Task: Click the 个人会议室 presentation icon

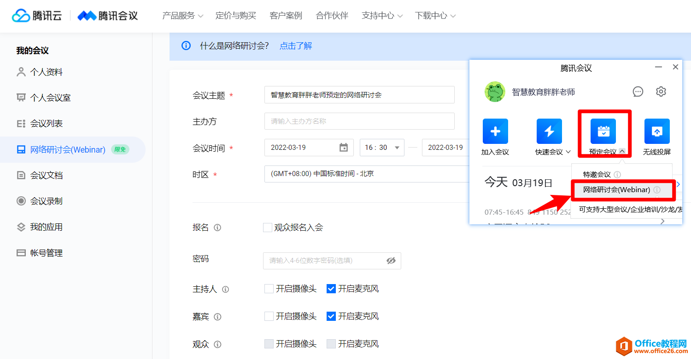Action: click(x=21, y=98)
